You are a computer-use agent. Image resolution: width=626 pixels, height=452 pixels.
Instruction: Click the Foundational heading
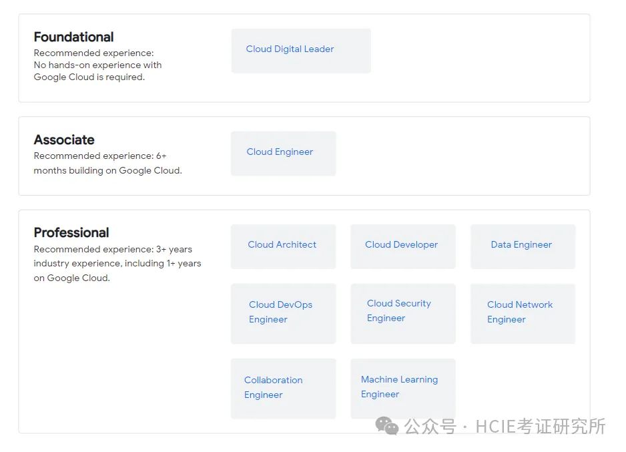tap(73, 37)
